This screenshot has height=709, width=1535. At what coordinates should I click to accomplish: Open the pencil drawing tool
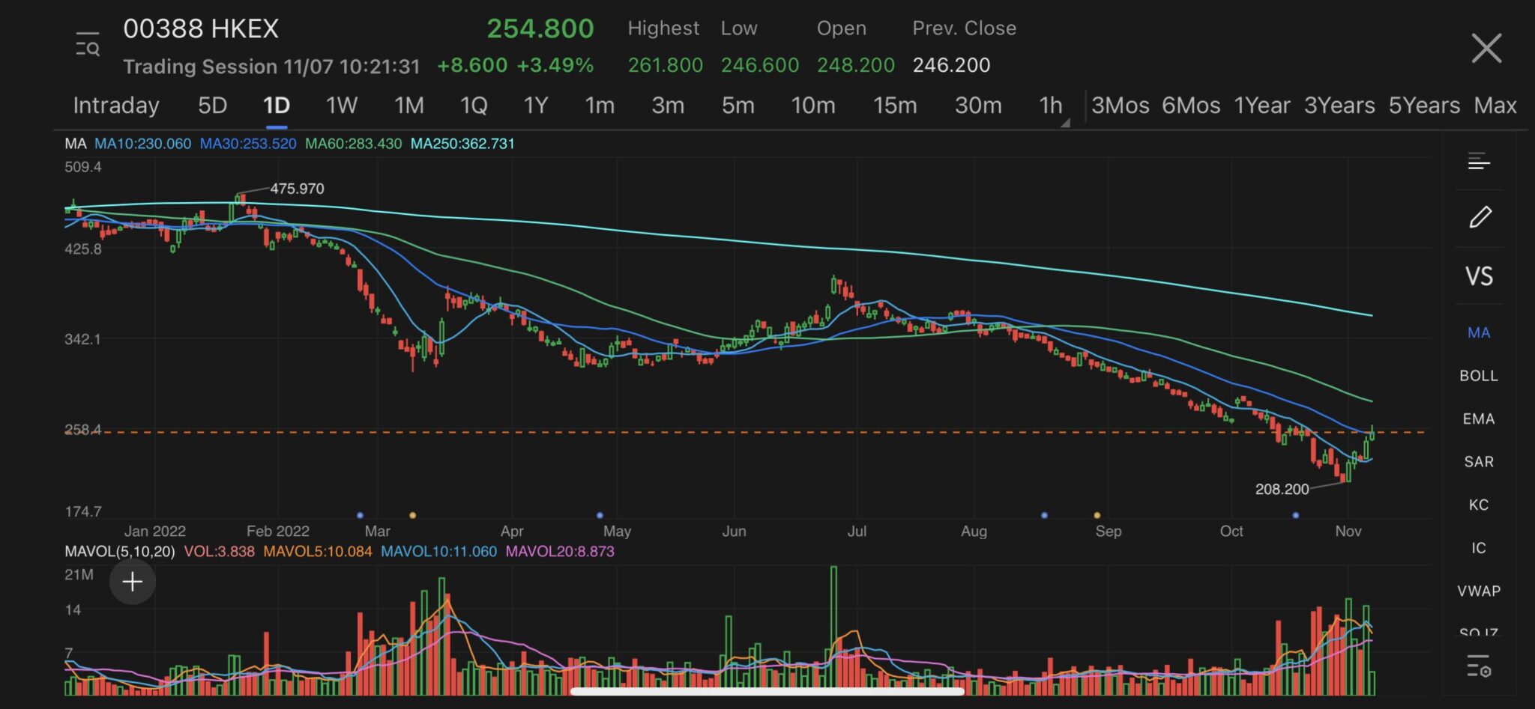click(1480, 218)
